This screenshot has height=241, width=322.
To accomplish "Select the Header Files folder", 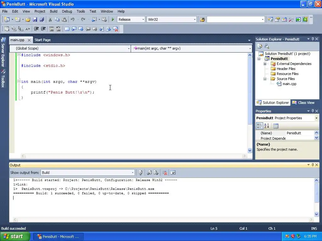I will click(286, 69).
